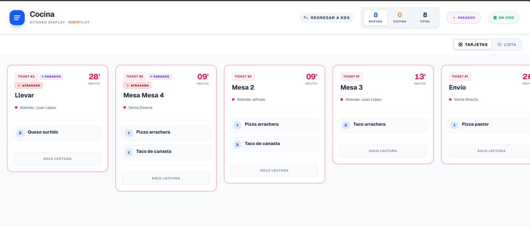Click Venta Directa on Mesa Mesa 4 card
530x227 pixels.
pos(140,108)
